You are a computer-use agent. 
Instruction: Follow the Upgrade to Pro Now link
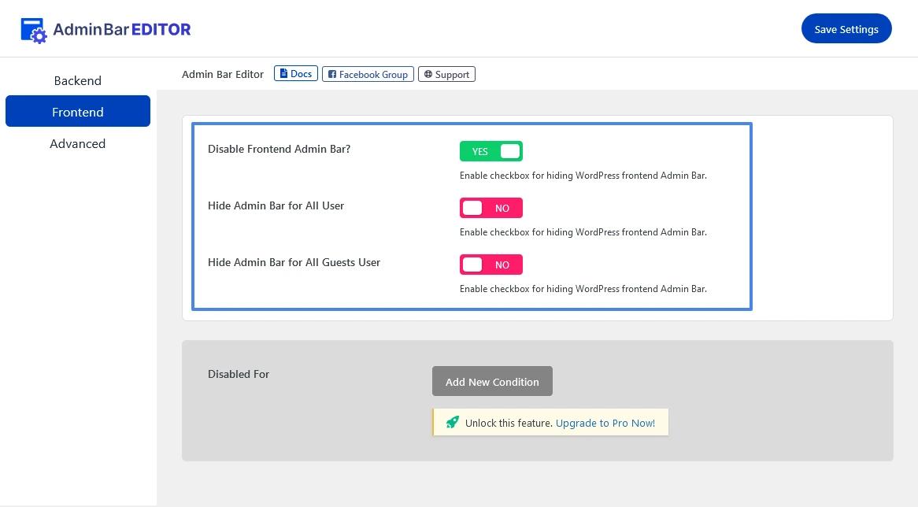pos(605,423)
